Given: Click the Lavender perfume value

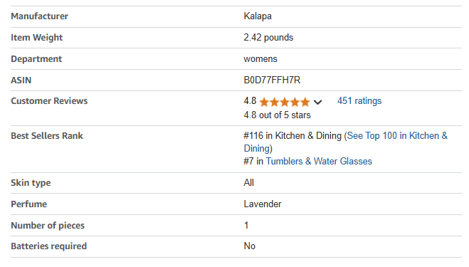Looking at the screenshot, I should (263, 204).
